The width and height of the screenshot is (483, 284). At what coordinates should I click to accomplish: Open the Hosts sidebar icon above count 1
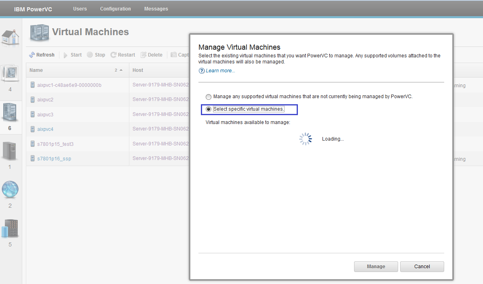[x=10, y=151]
